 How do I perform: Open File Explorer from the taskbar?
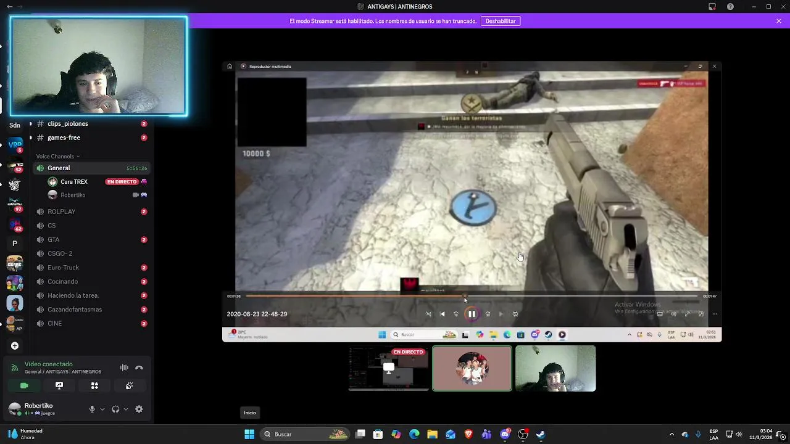[x=432, y=434]
